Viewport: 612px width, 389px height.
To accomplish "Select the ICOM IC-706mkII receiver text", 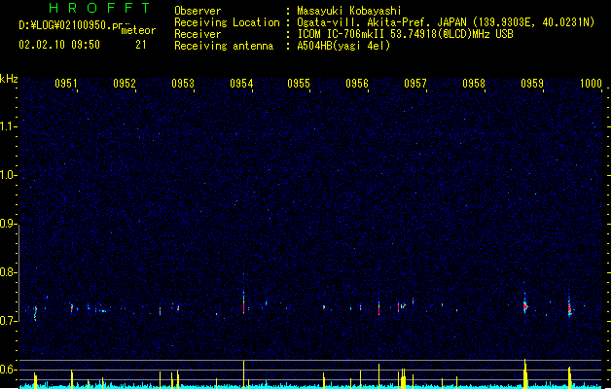I will click(x=405, y=34).
